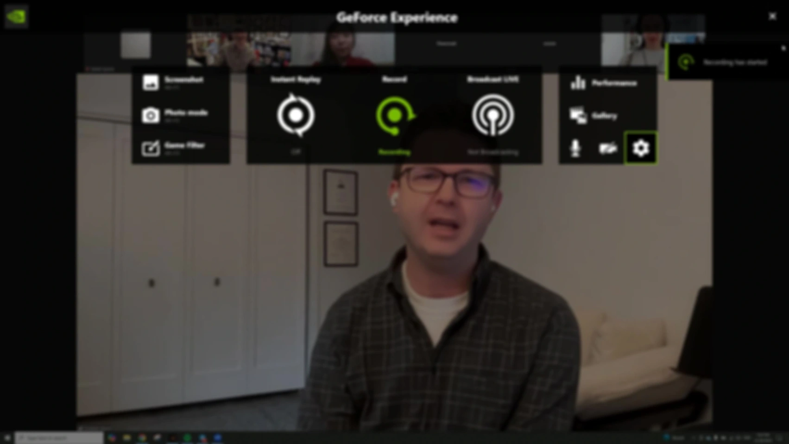
Task: Click the Windows Start button
Action: point(7,438)
